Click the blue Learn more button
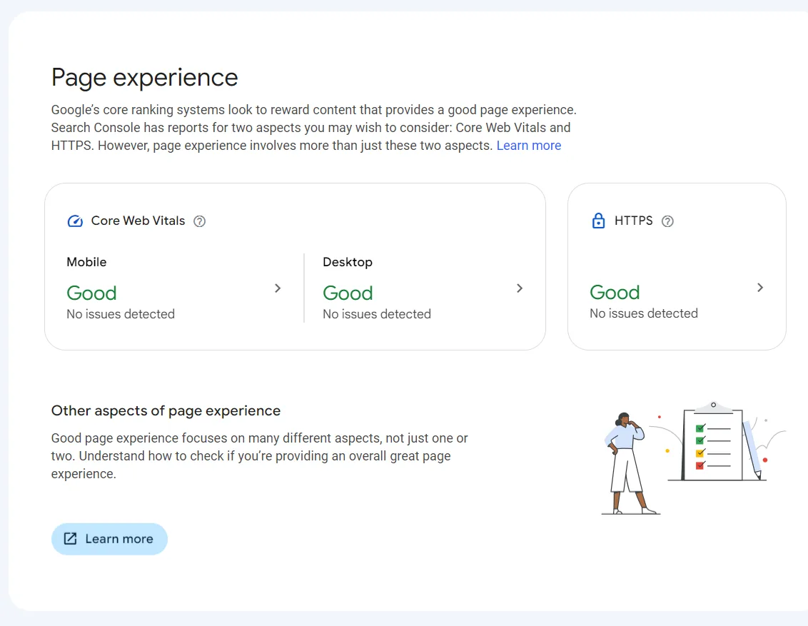Screen dimensions: 808x626 click(109, 539)
